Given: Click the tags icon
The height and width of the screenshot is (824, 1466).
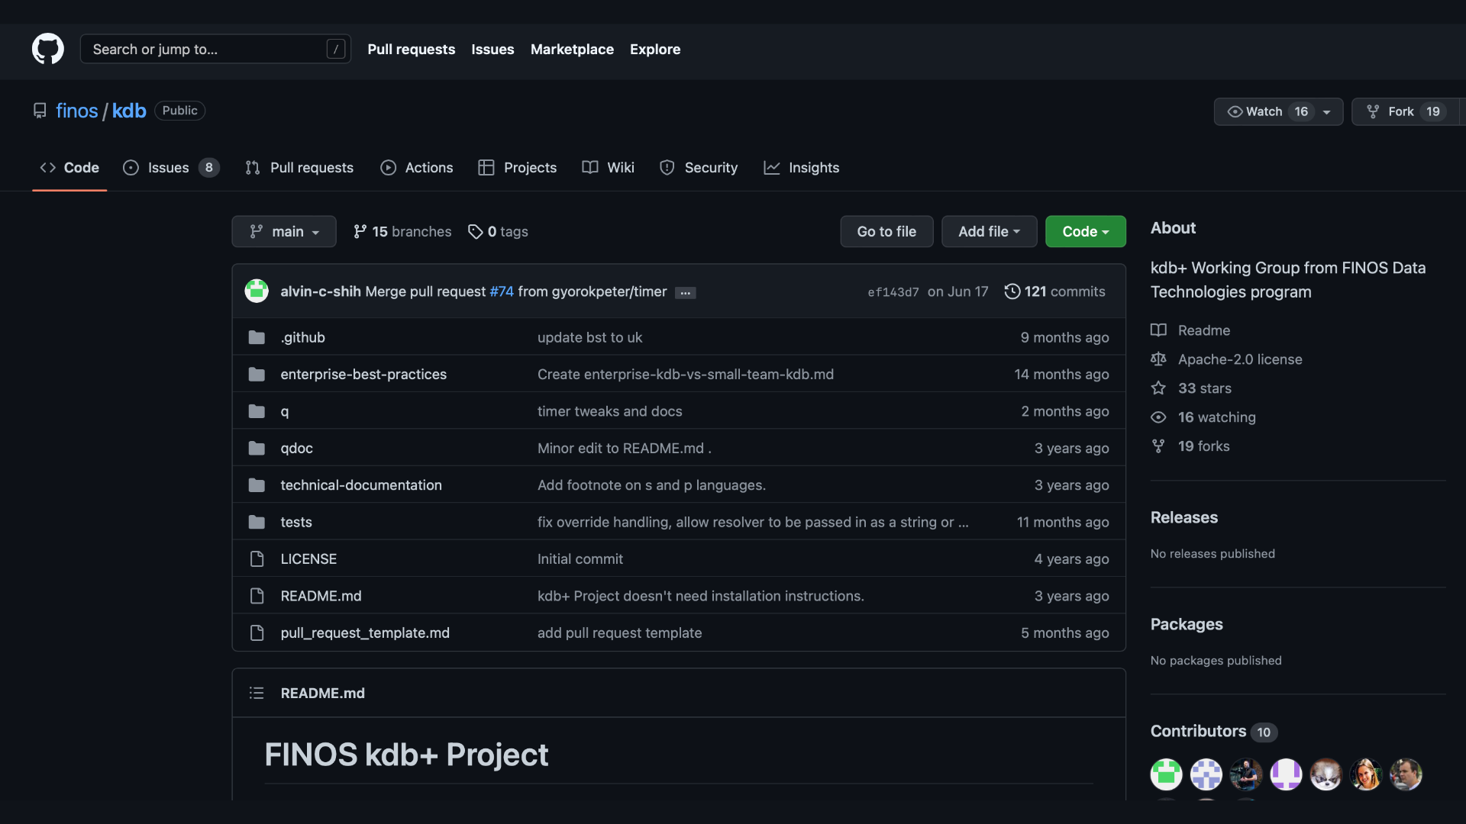Looking at the screenshot, I should point(475,231).
